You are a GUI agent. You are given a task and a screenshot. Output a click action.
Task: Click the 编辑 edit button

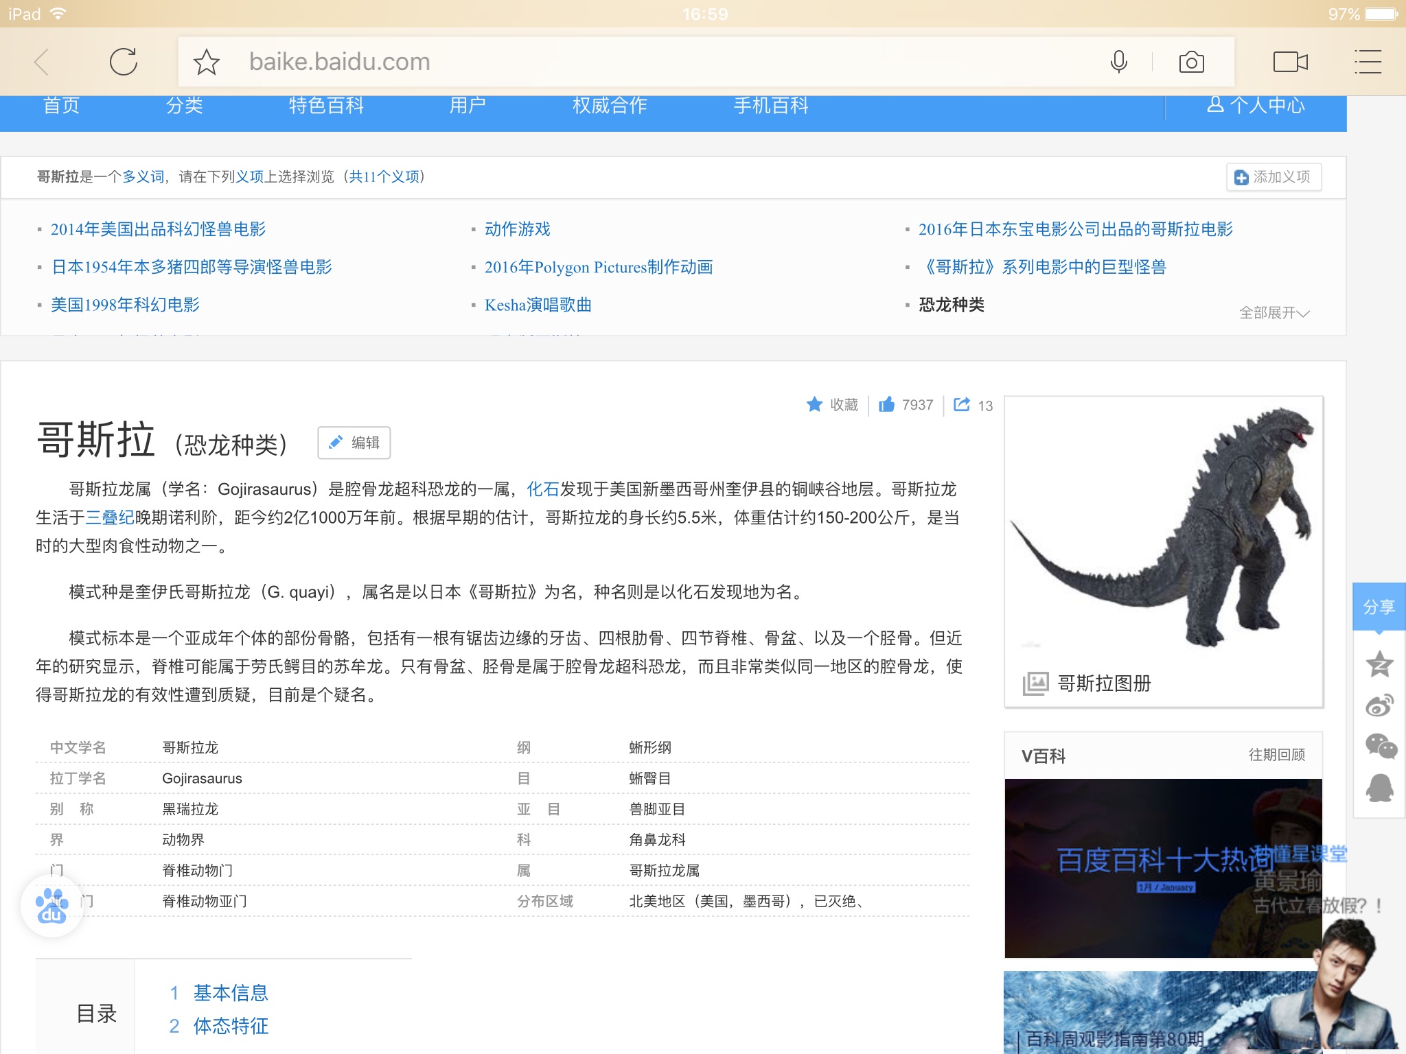354,443
